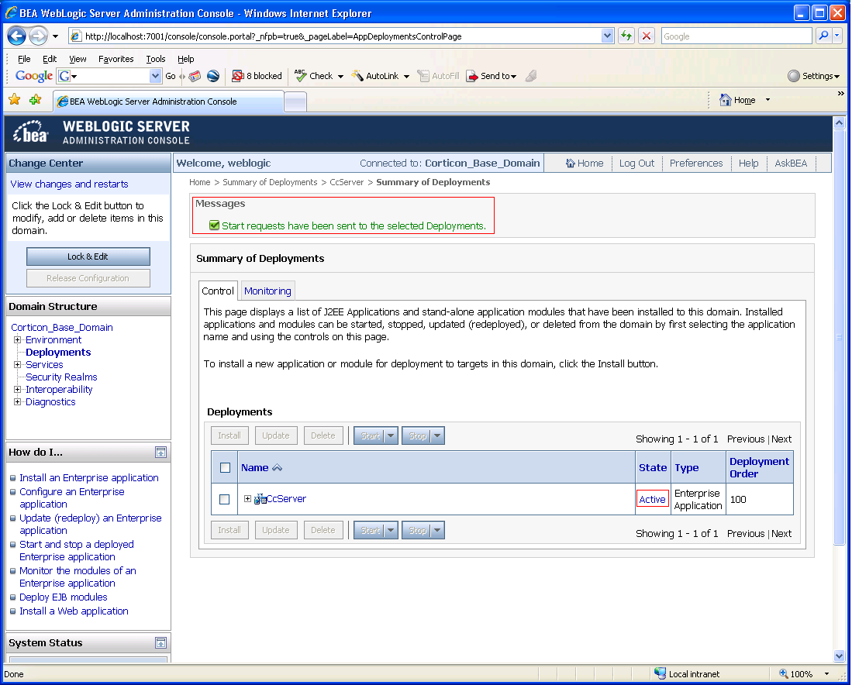Click the Refresh page icon
Viewport: 852px width, 685px height.
[626, 36]
